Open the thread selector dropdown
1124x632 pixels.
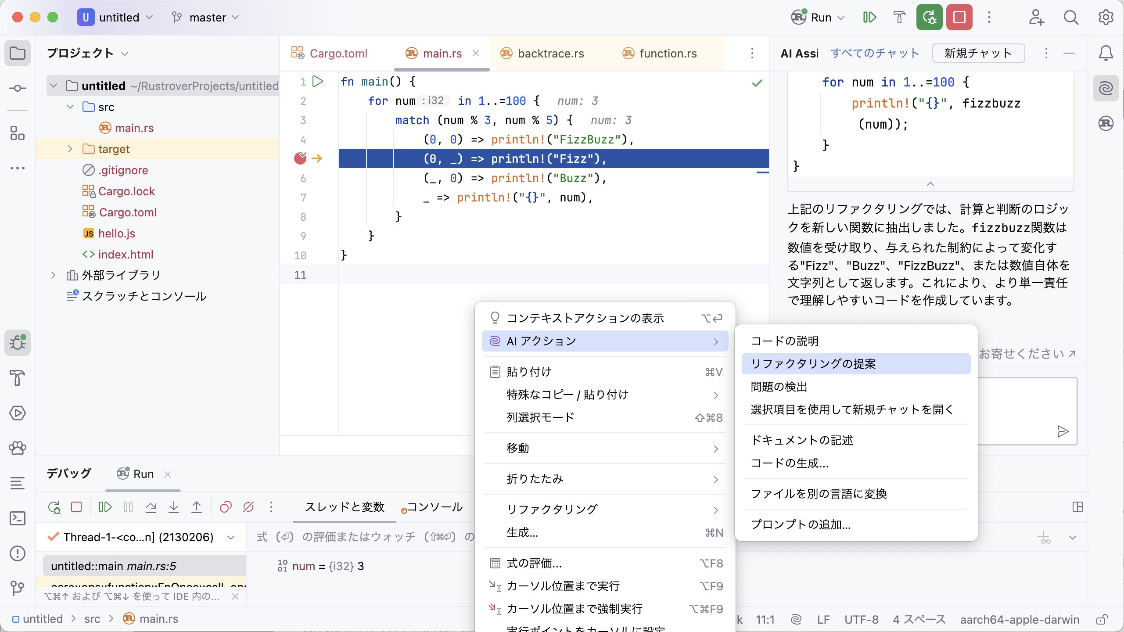(x=231, y=537)
